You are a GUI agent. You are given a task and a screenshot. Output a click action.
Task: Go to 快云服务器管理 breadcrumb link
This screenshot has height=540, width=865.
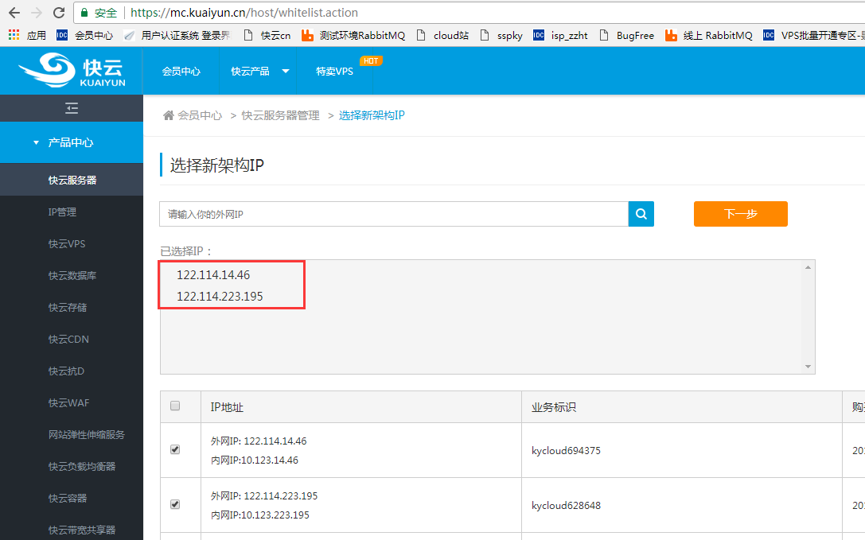280,115
